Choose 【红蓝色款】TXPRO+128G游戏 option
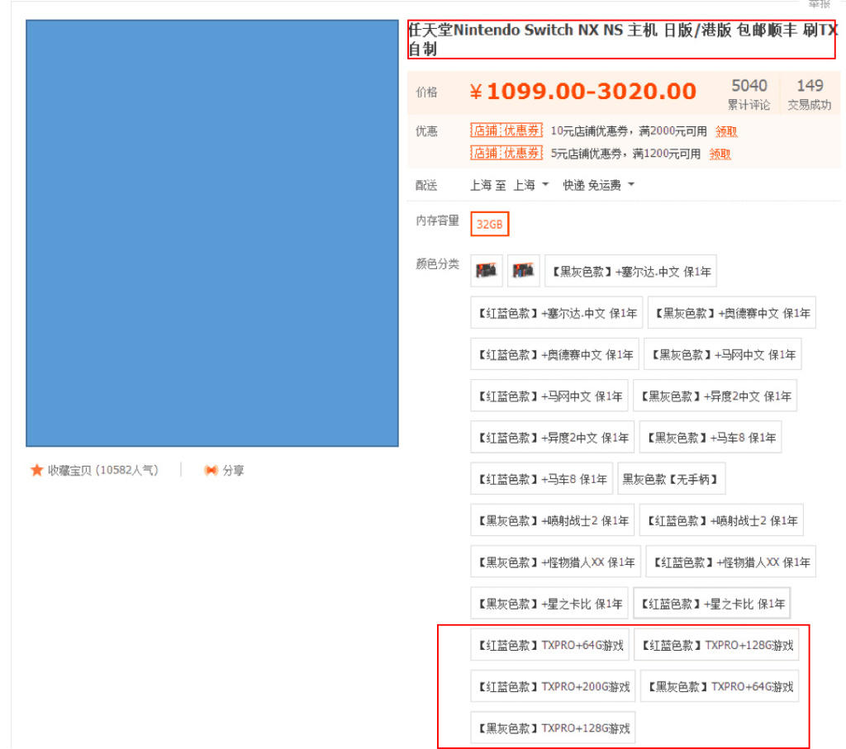Viewport: 846px width, 749px height. (716, 645)
